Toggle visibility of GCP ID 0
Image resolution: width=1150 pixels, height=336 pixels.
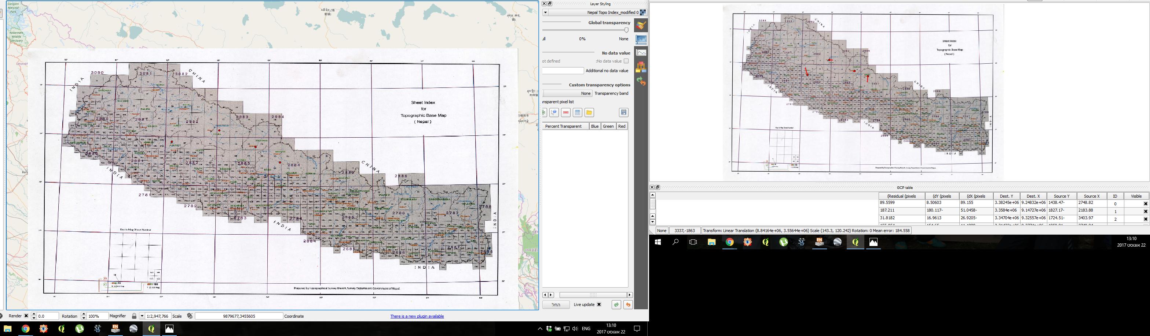coord(1146,204)
